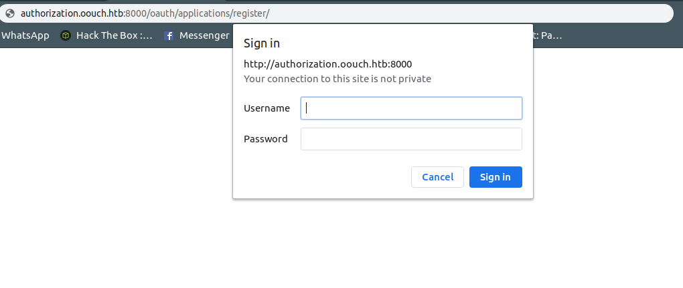Click the 'Sign in' dialog heading

(262, 43)
